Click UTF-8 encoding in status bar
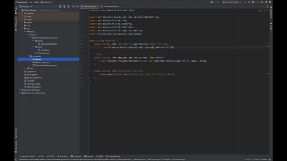This screenshot has height=161, width=287. (x=256, y=159)
